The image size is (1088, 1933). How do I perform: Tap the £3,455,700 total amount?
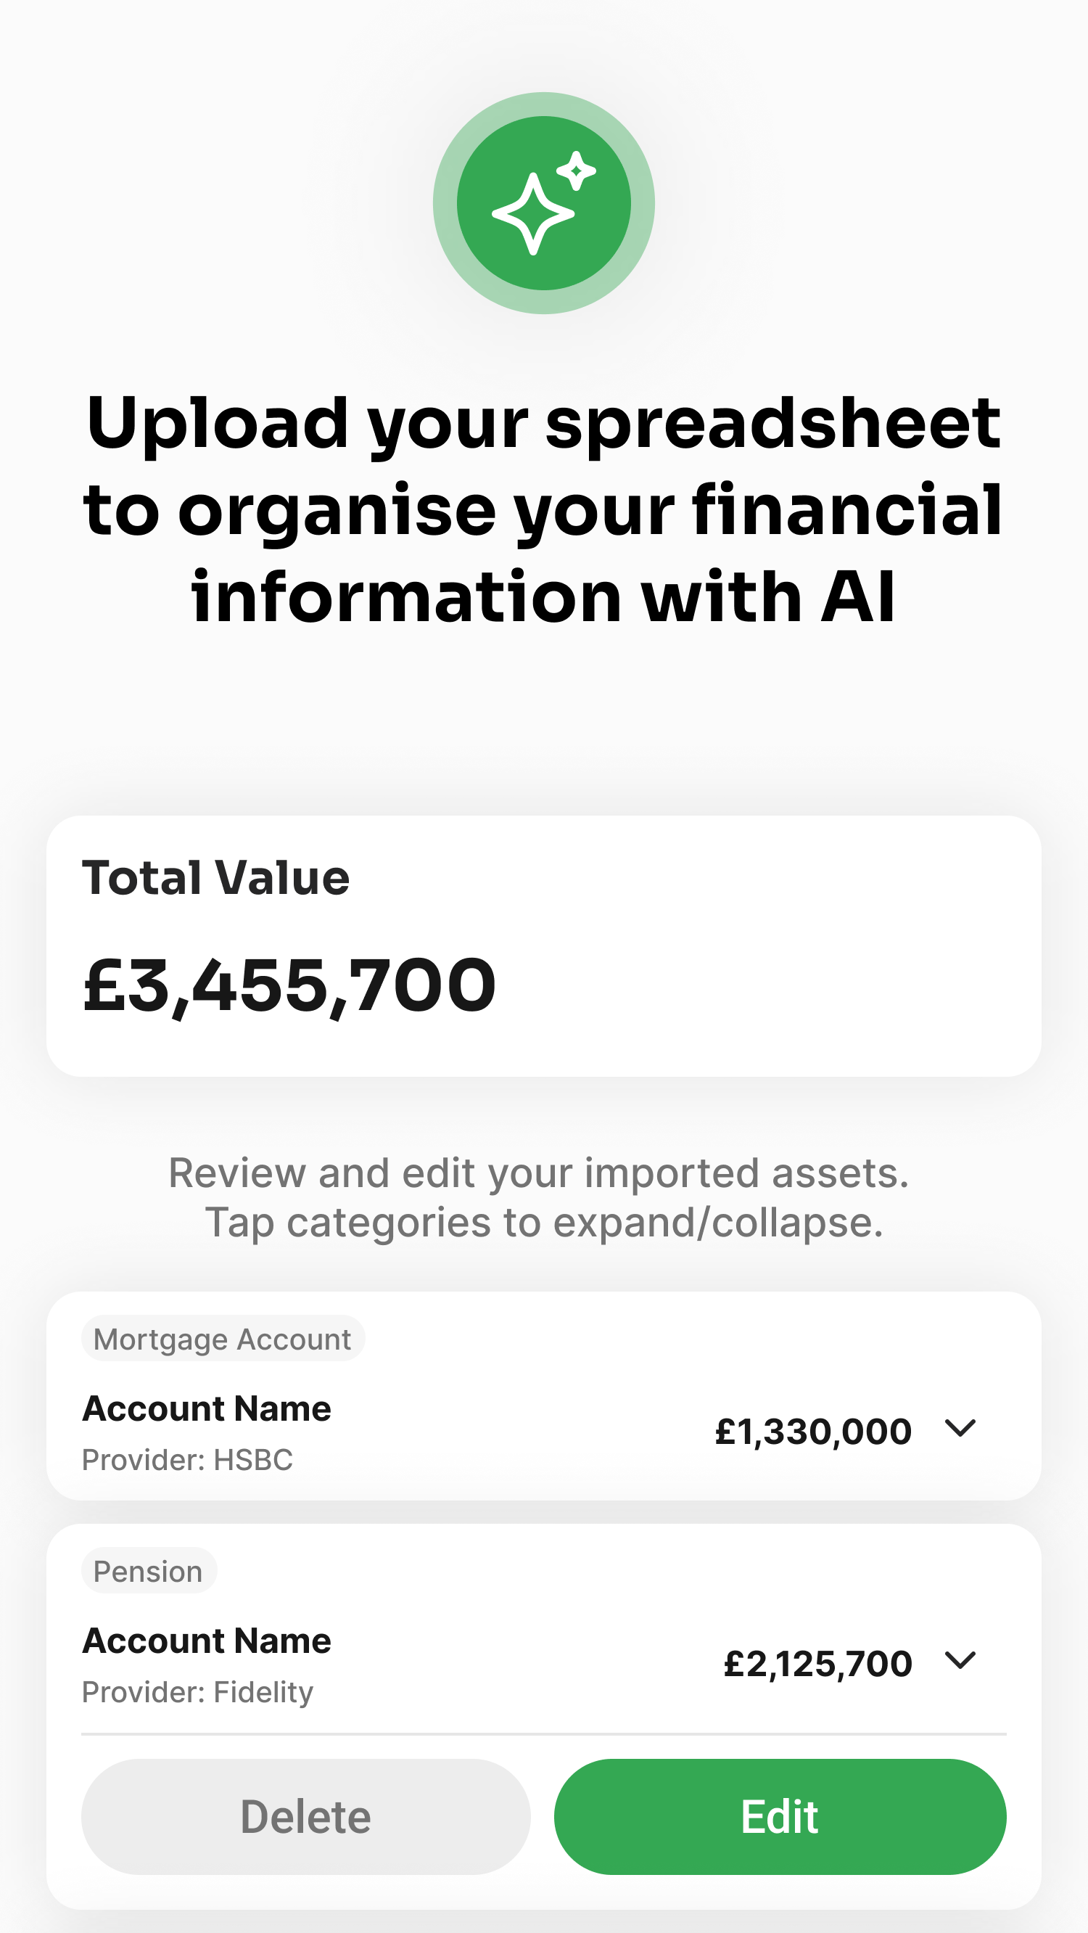[x=289, y=986]
